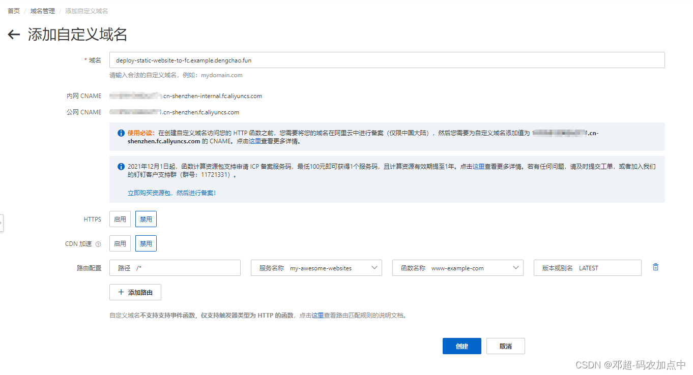The height and width of the screenshot is (375, 693).
Task: Delete the route with the trash icon
Action: 655,267
